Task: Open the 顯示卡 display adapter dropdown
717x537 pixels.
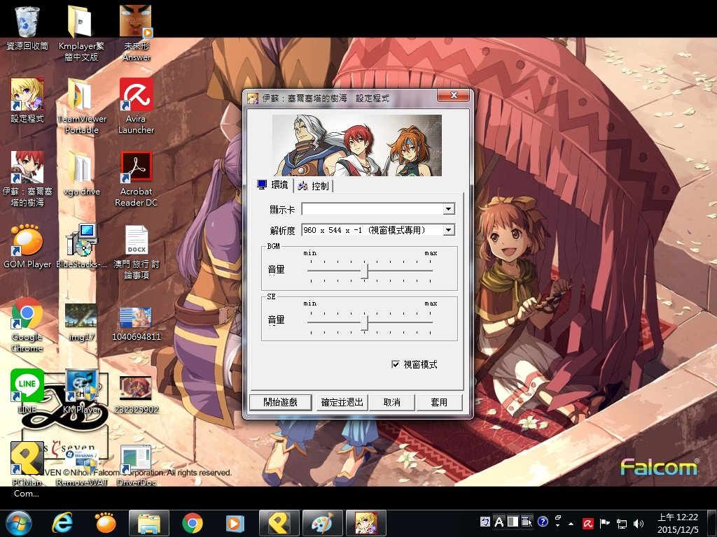Action: 449,208
